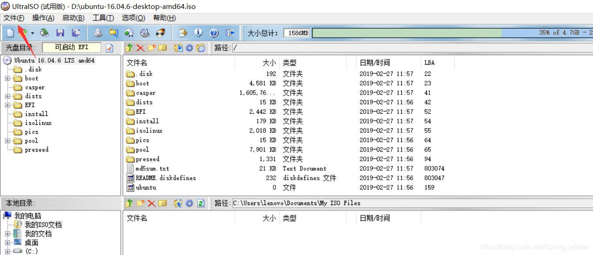Open the 启动(B) menu
The height and width of the screenshot is (255, 593).
[x=73, y=18]
